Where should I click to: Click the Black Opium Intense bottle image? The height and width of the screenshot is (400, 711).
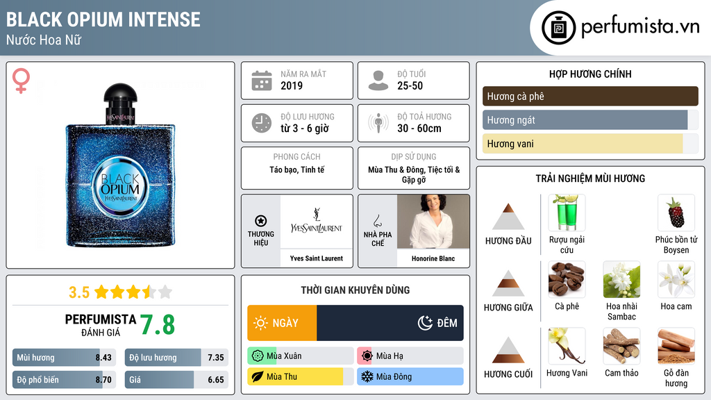[120, 165]
